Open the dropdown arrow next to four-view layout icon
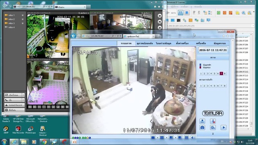Viewport: 258px width, 145px height. point(167,137)
